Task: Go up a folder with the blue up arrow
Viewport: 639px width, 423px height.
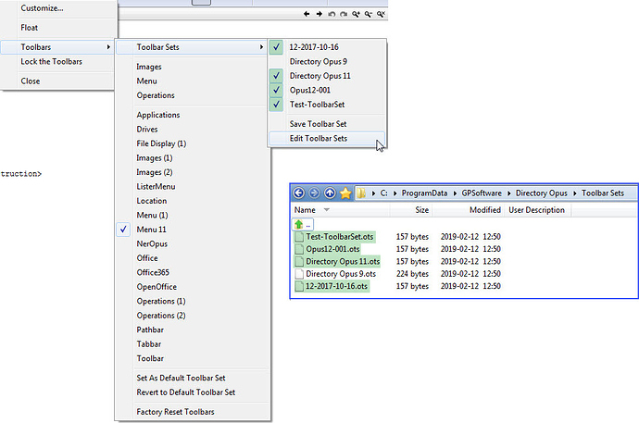Action: 329,193
